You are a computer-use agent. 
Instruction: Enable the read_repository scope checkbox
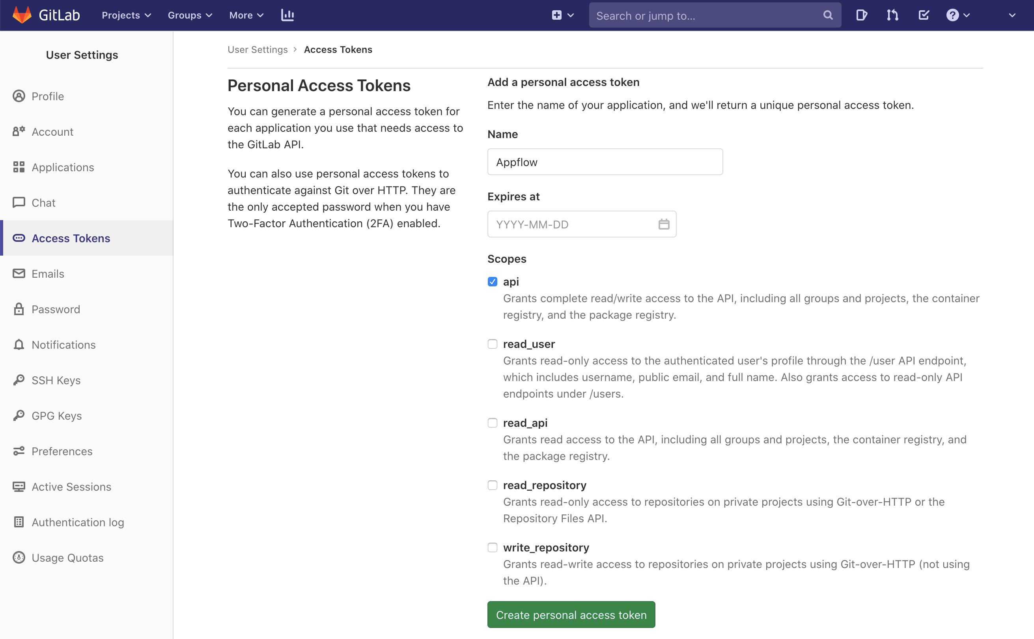tap(492, 485)
